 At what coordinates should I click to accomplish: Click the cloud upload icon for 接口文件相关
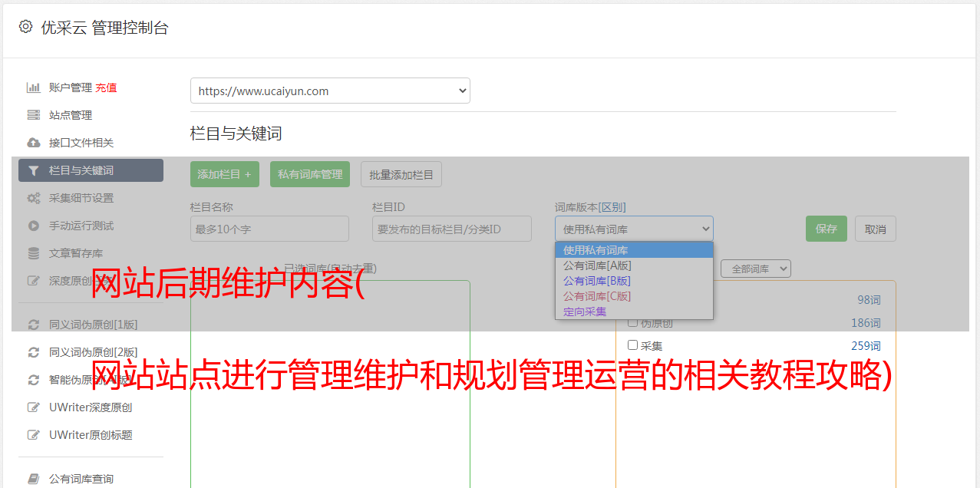click(33, 143)
